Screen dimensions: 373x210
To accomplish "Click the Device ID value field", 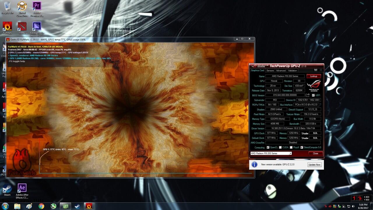I will (x=309, y=100).
